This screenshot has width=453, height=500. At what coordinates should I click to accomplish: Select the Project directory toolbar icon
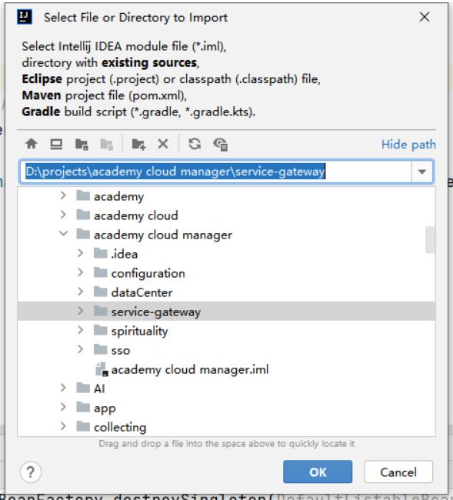click(x=82, y=145)
